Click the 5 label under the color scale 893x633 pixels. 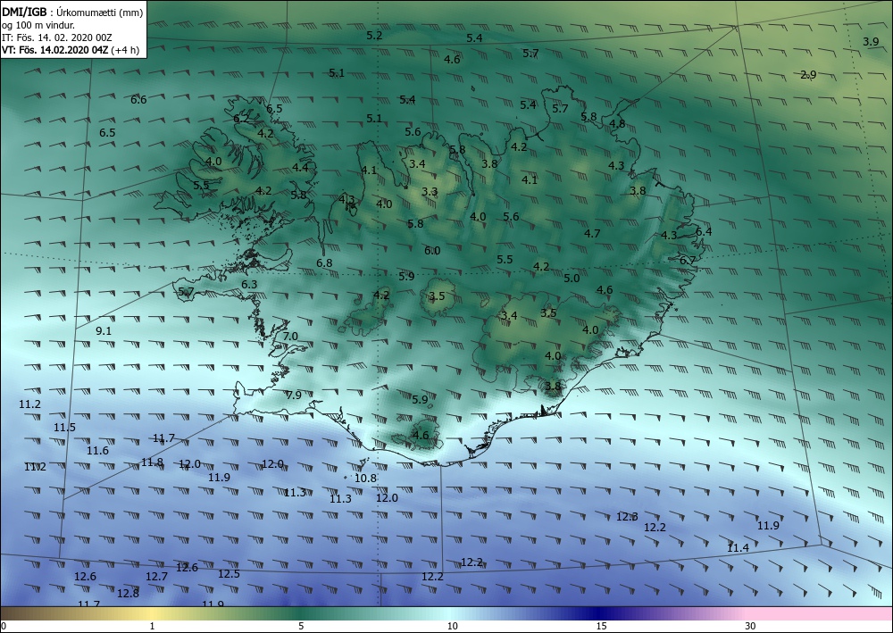coord(301,626)
